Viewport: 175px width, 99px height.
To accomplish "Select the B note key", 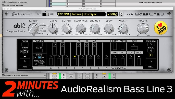I will tap(98, 62).
